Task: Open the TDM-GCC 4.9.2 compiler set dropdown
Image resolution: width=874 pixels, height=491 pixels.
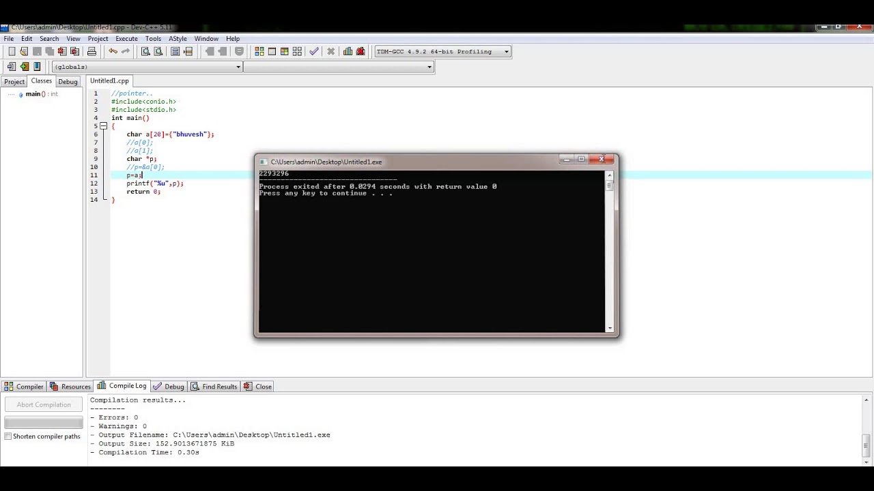Action: click(506, 51)
